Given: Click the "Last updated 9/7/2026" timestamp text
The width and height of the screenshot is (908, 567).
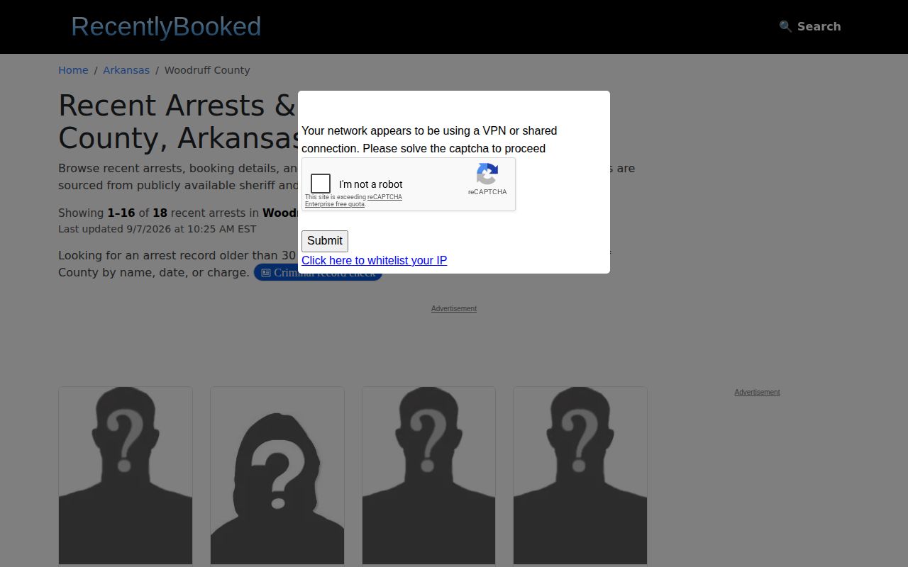Looking at the screenshot, I should click(157, 229).
